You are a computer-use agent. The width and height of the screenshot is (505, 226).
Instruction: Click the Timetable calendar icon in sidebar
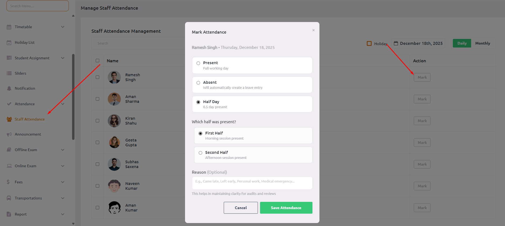click(x=9, y=27)
